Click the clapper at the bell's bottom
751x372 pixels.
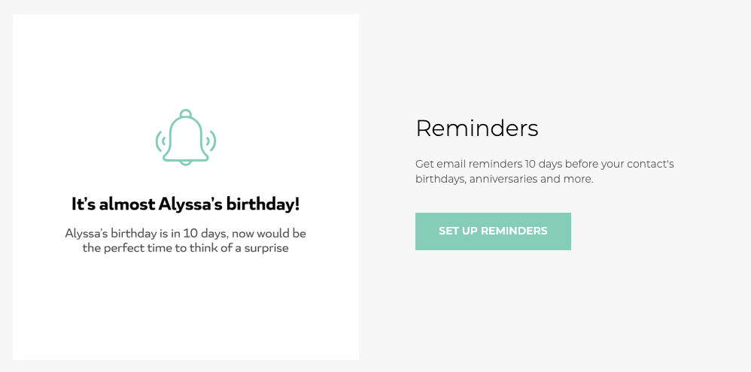coord(186,163)
